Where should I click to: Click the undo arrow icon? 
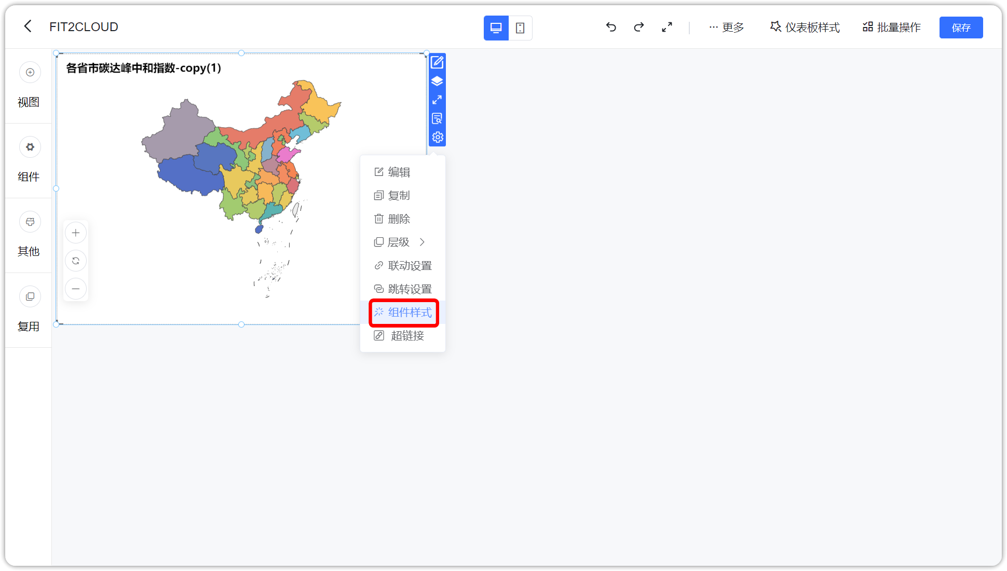tap(611, 27)
